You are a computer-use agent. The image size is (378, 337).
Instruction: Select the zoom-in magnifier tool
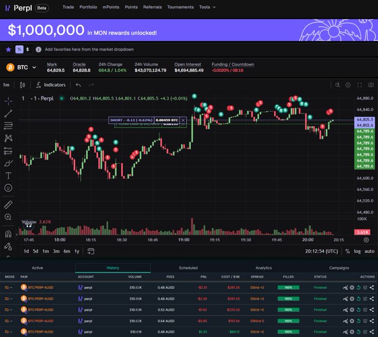click(8, 217)
